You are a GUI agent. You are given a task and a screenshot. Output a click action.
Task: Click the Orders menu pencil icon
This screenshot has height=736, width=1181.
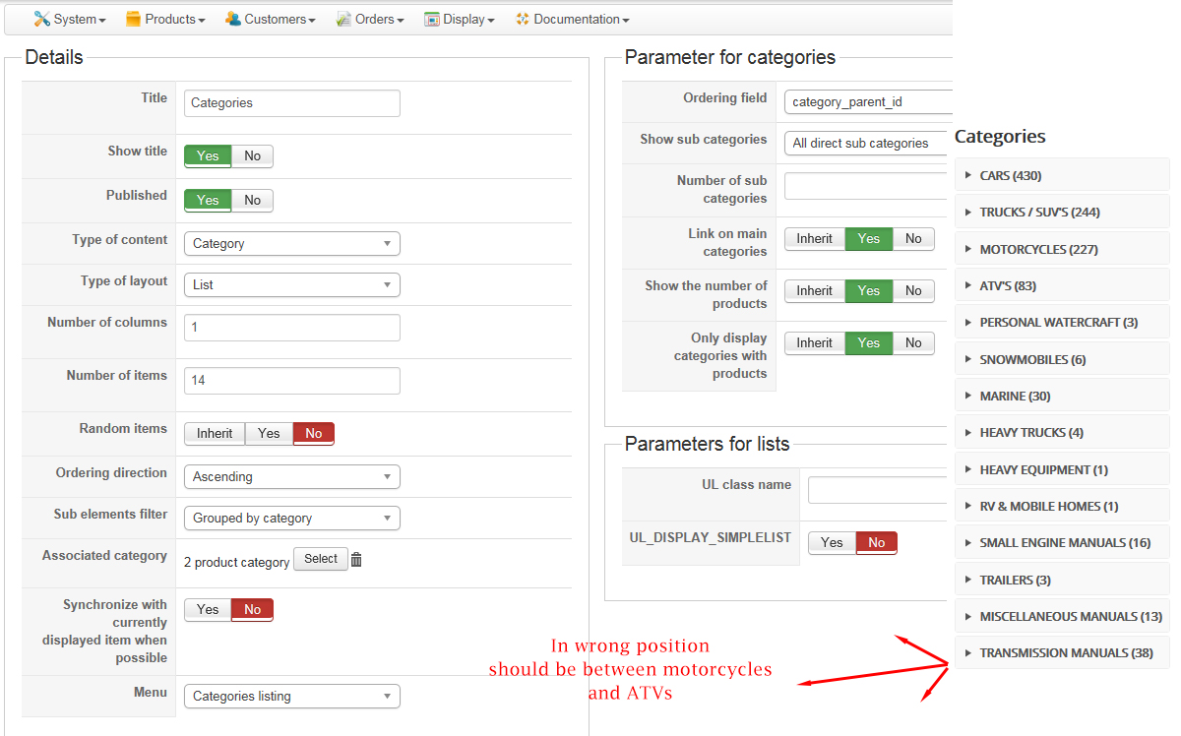coord(343,19)
